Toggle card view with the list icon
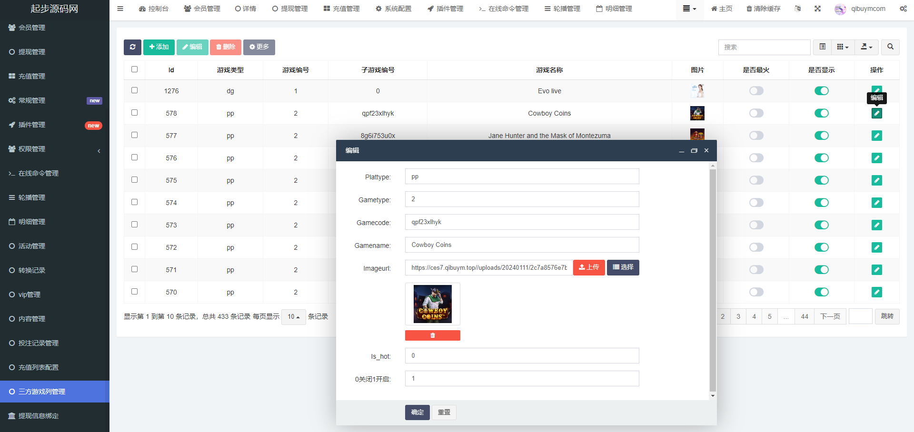914x432 pixels. (x=822, y=47)
